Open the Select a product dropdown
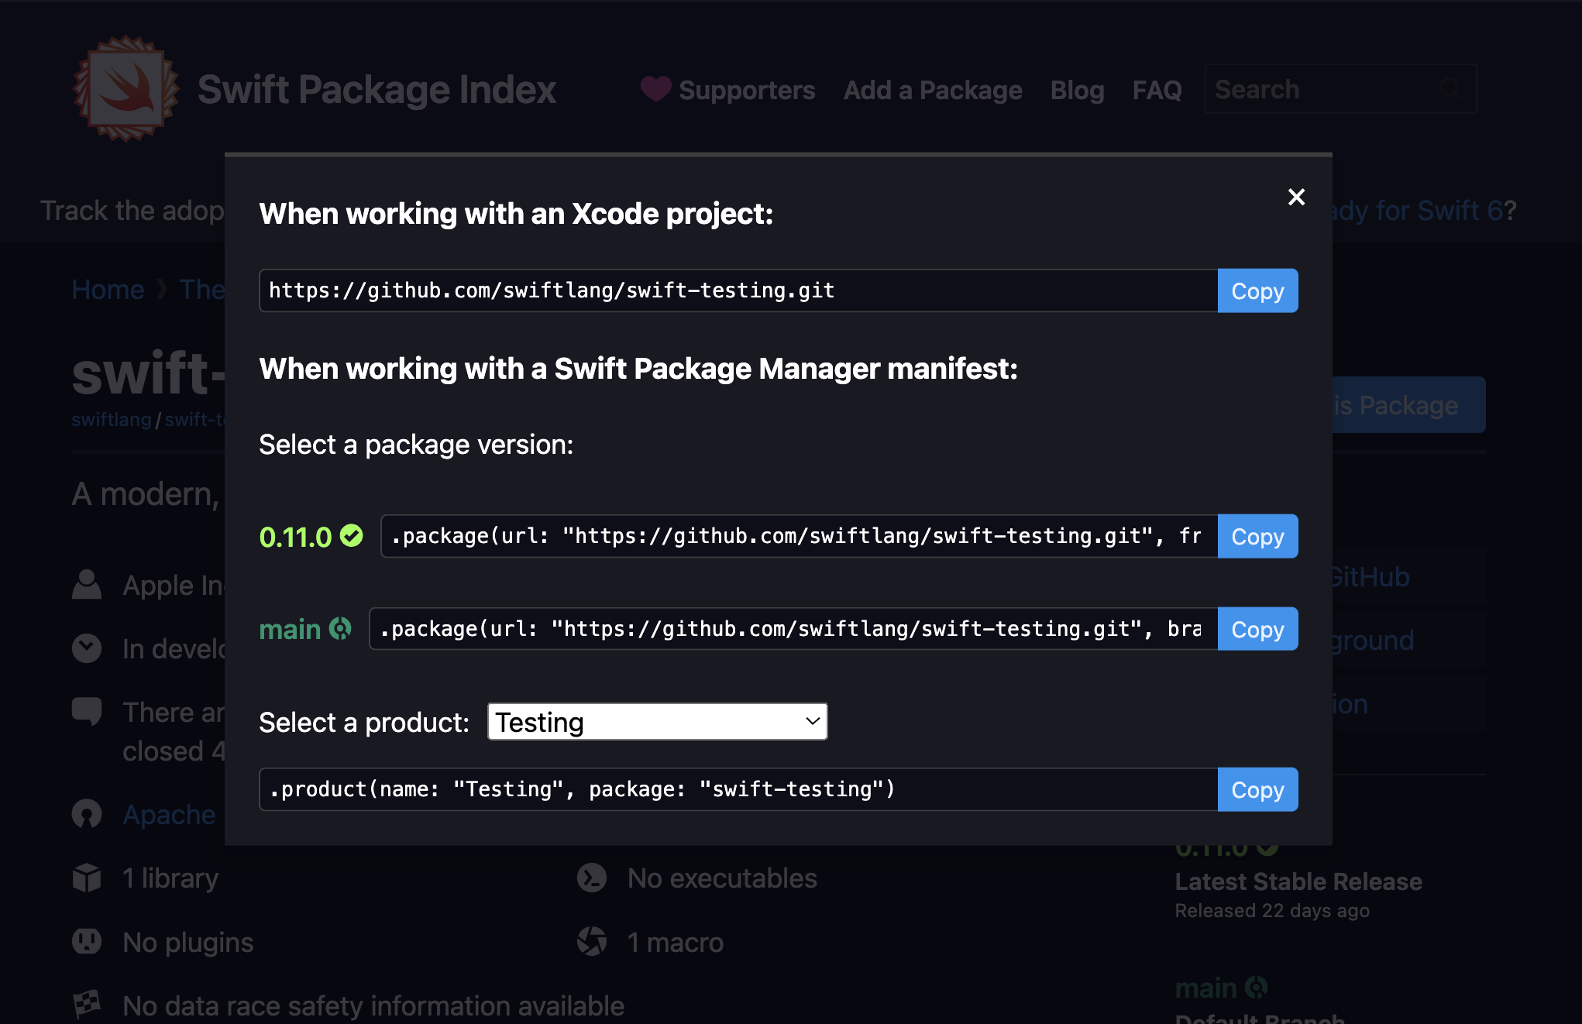 pos(657,722)
